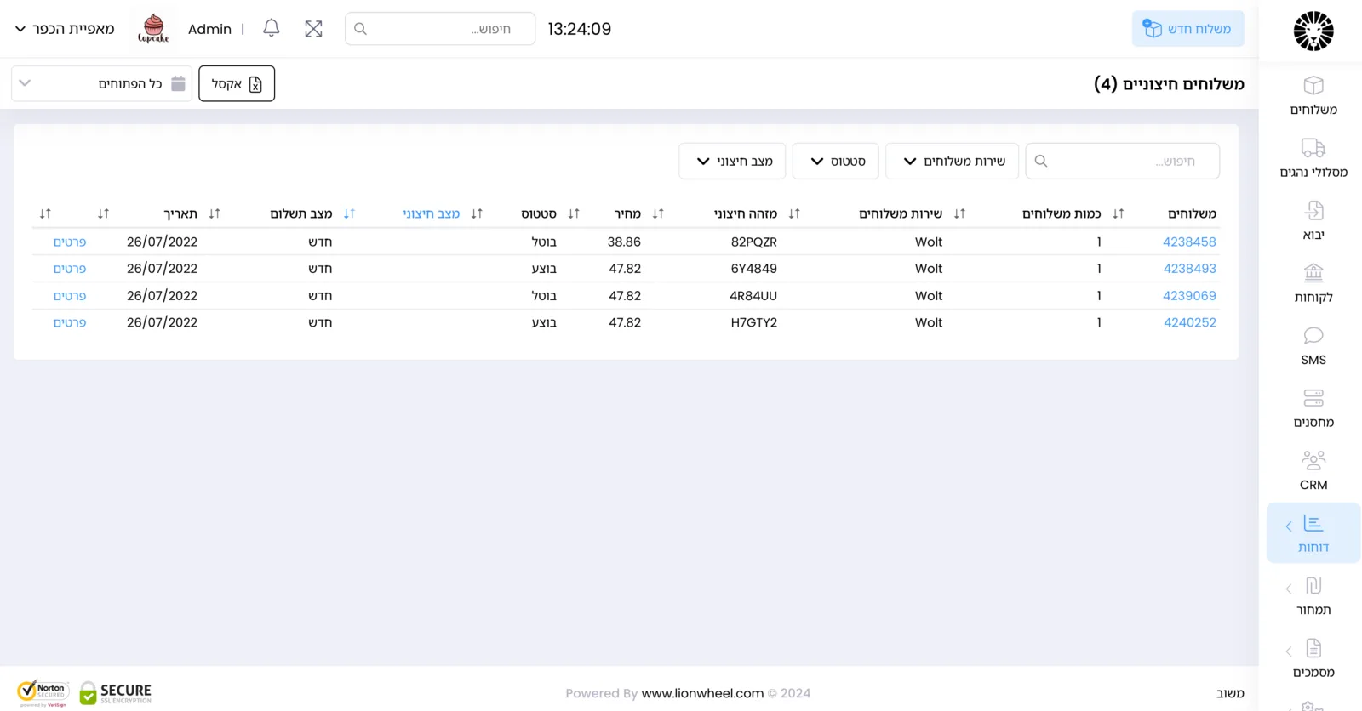Click the calendar icon in date filter
The height and width of the screenshot is (711, 1362).
click(178, 83)
